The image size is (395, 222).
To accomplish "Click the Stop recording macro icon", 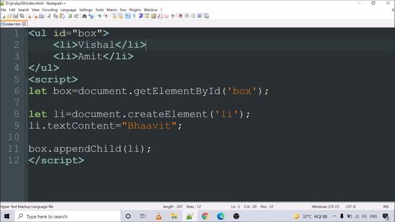I will tap(187, 16).
